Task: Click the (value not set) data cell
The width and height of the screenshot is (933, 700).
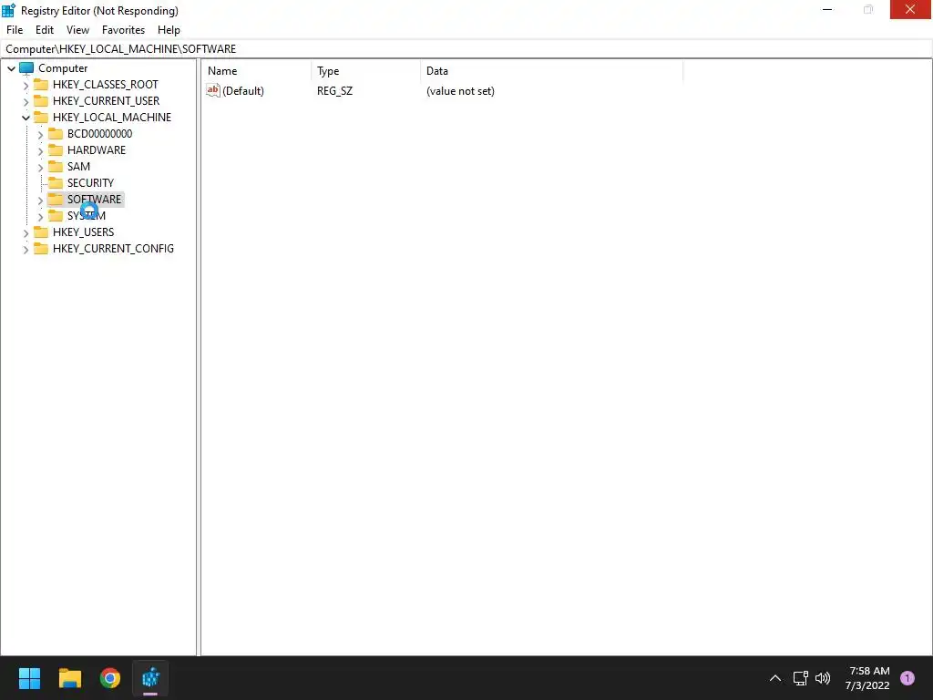Action: 460,91
